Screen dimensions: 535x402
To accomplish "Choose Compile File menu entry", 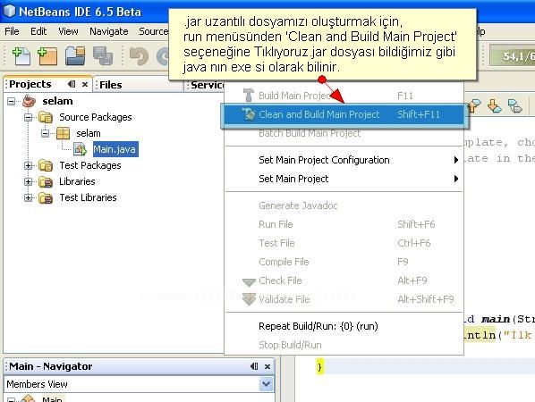I will click(x=344, y=262).
